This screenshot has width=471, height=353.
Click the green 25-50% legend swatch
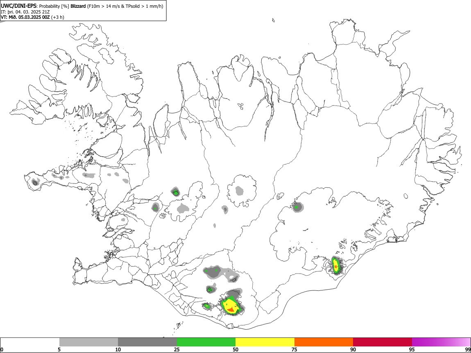tap(206, 342)
